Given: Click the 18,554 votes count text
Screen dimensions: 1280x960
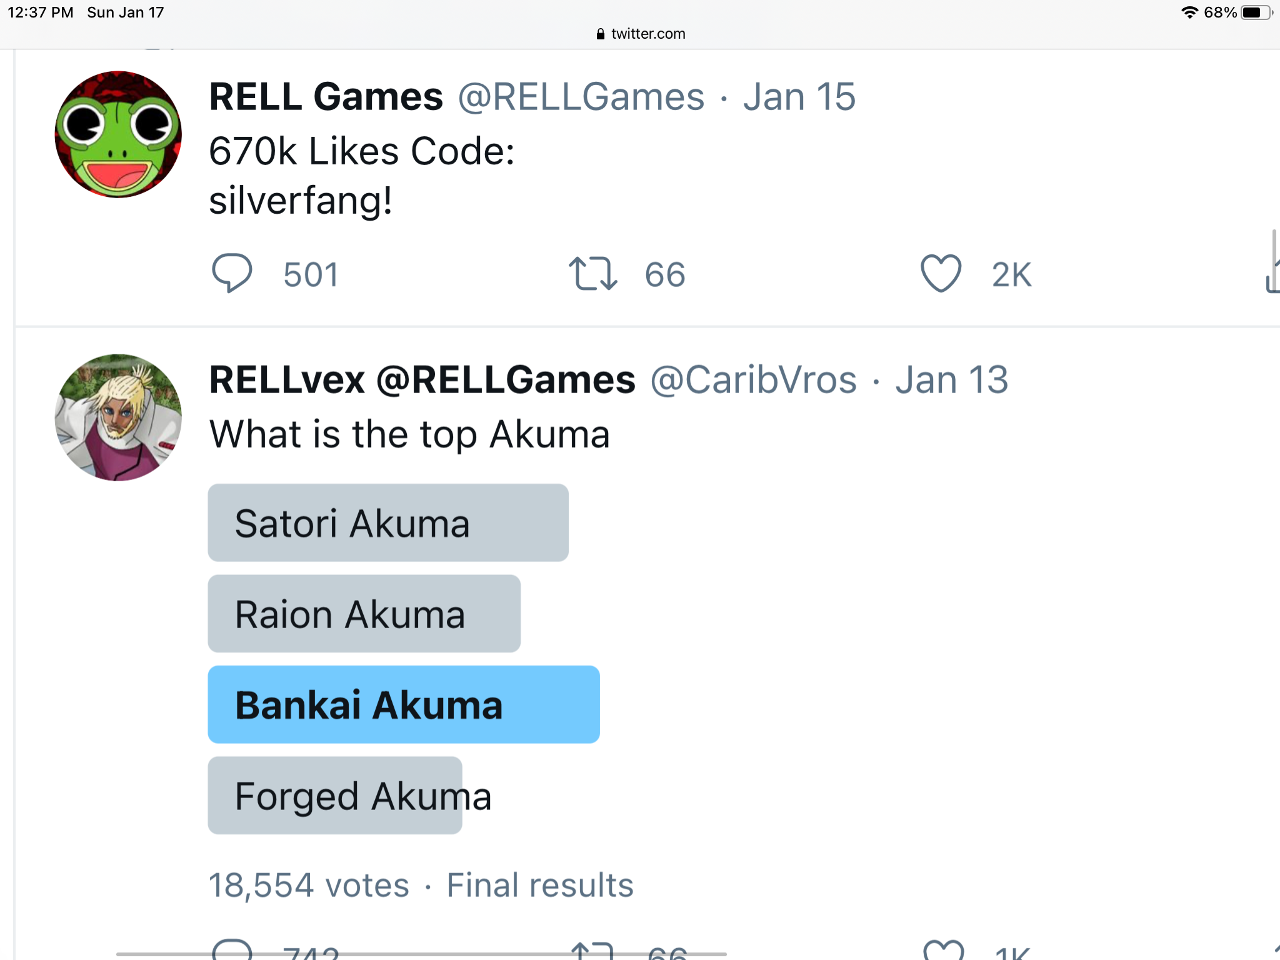Looking at the screenshot, I should pyautogui.click(x=309, y=885).
